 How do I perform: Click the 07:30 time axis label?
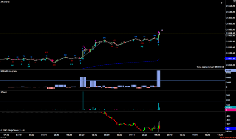point(6,135)
